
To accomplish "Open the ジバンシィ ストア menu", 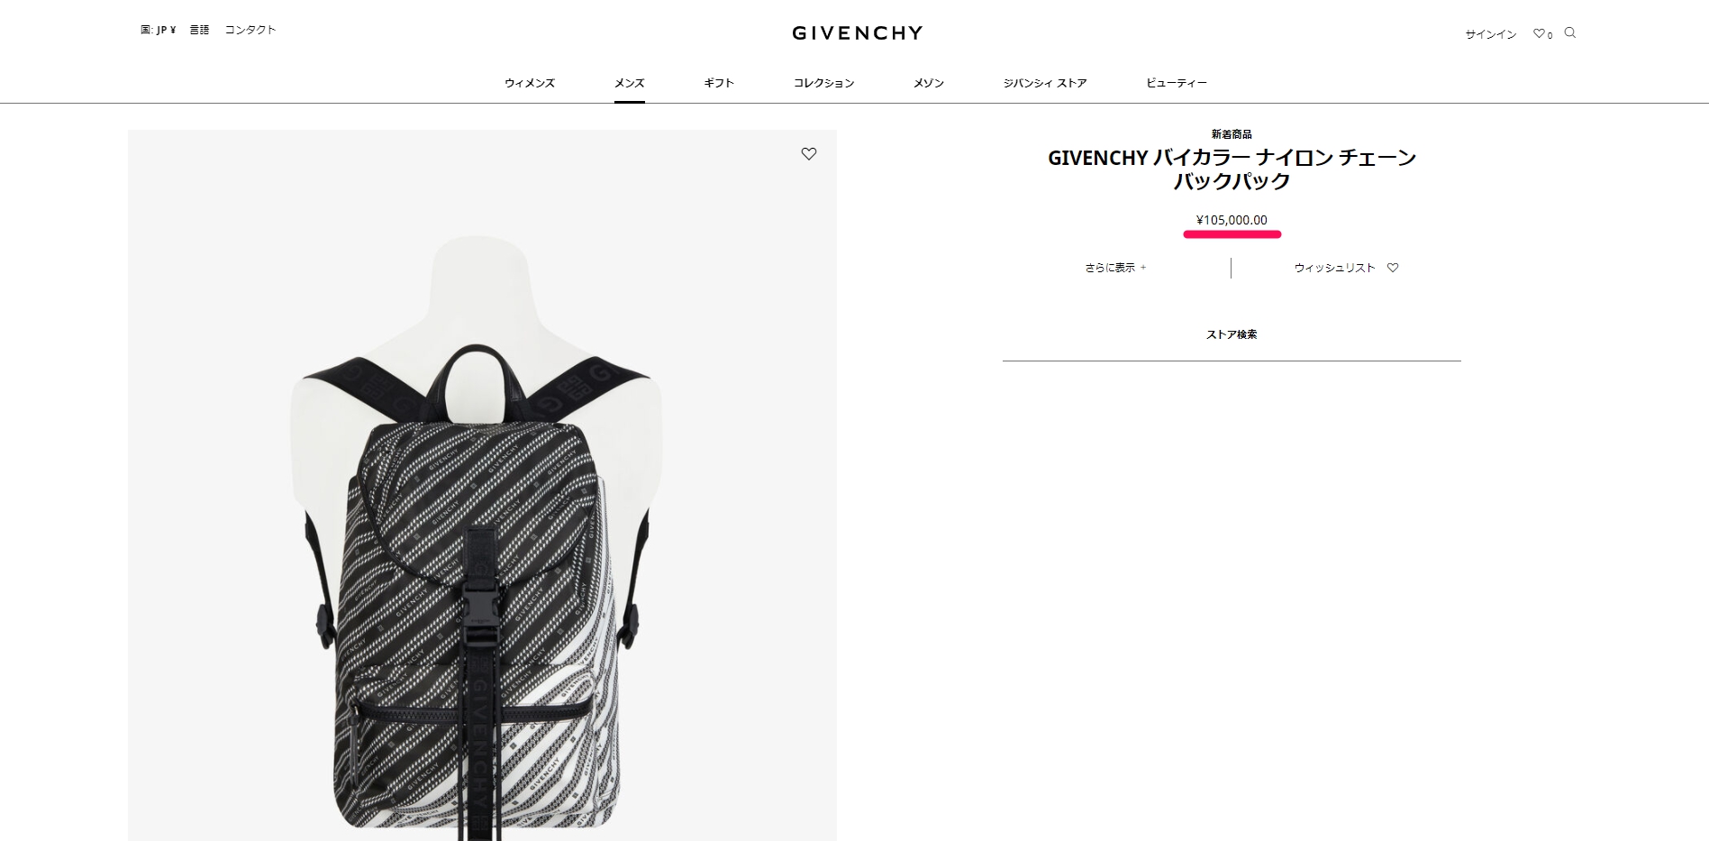I will 1045,83.
